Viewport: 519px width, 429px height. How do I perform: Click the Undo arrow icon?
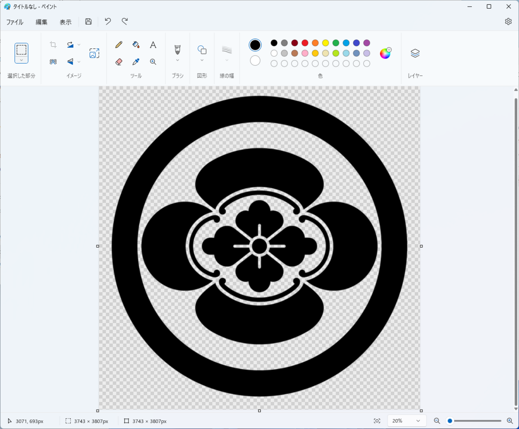(x=108, y=22)
